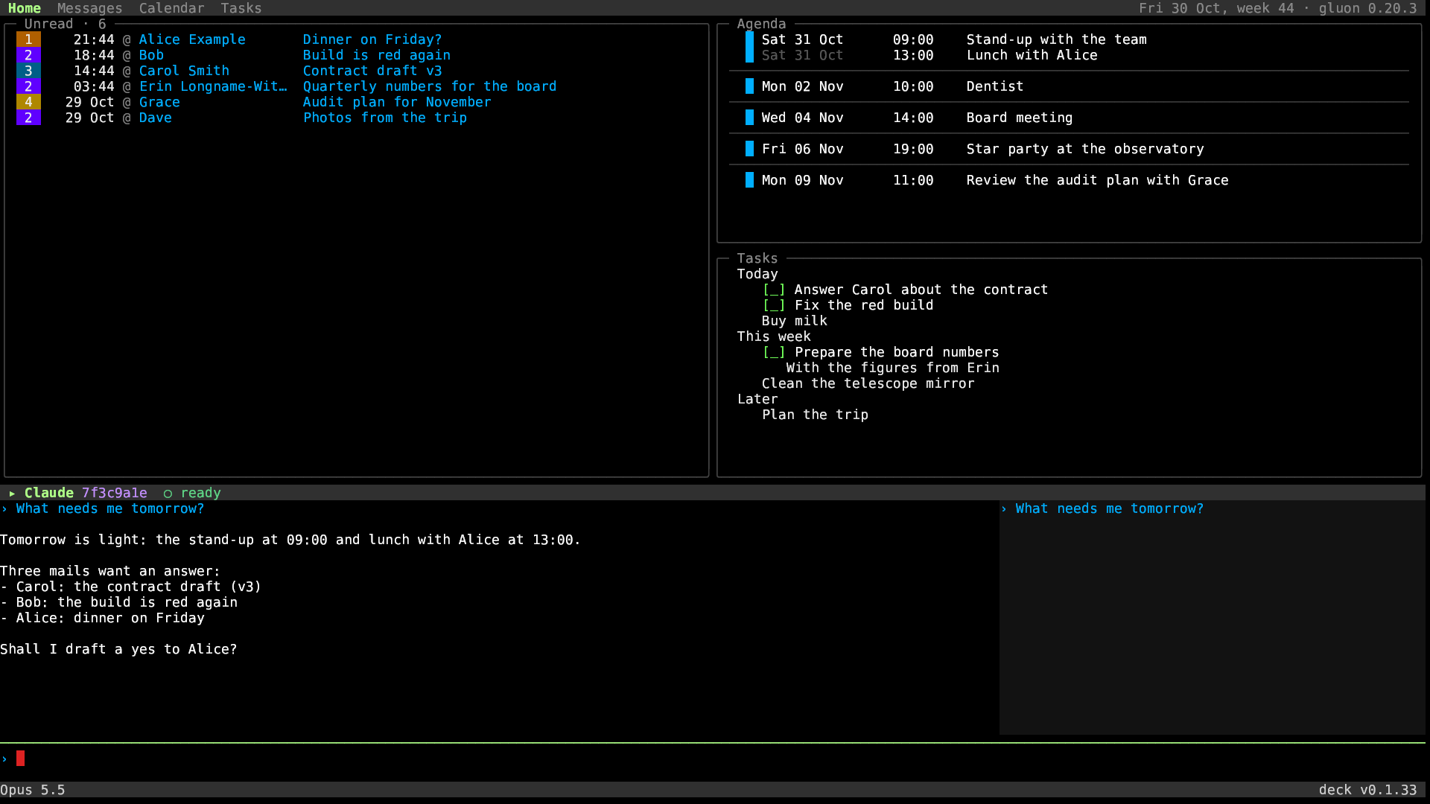Viewport: 1430px width, 804px height.
Task: Click the Opus 5.5 model label
Action: coord(33,790)
